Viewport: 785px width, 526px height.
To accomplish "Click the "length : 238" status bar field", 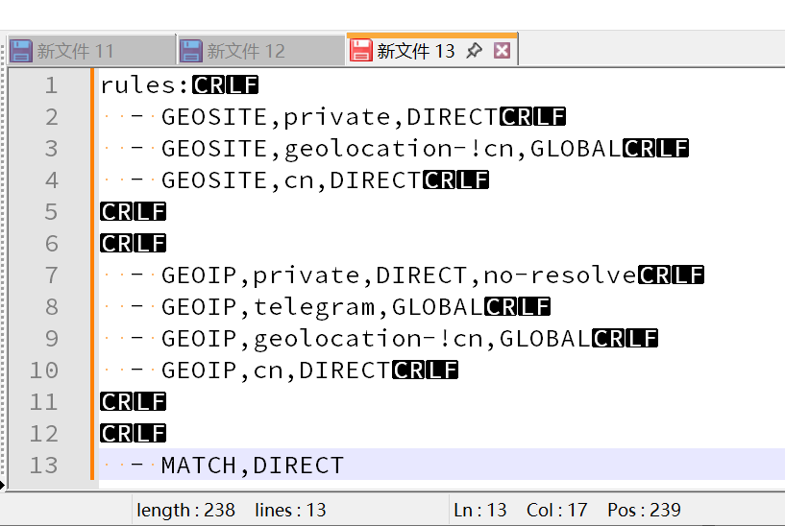I will click(185, 510).
